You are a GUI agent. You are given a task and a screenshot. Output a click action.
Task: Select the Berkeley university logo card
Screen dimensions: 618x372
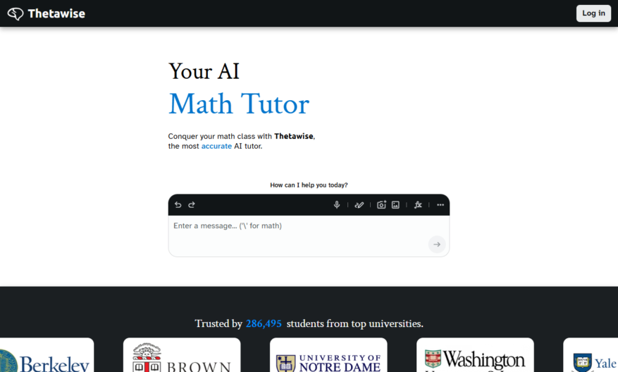coord(47,354)
